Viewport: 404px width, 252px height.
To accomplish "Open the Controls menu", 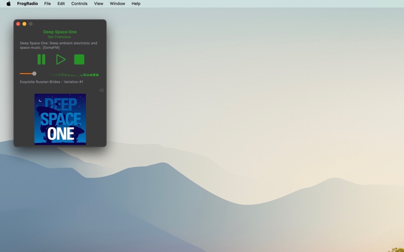I will point(79,4).
